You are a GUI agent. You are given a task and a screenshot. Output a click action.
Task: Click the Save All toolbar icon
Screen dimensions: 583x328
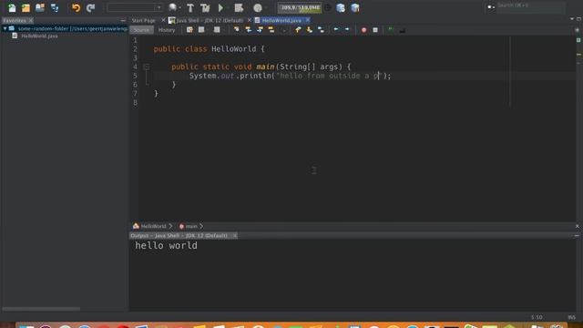click(x=55, y=7)
